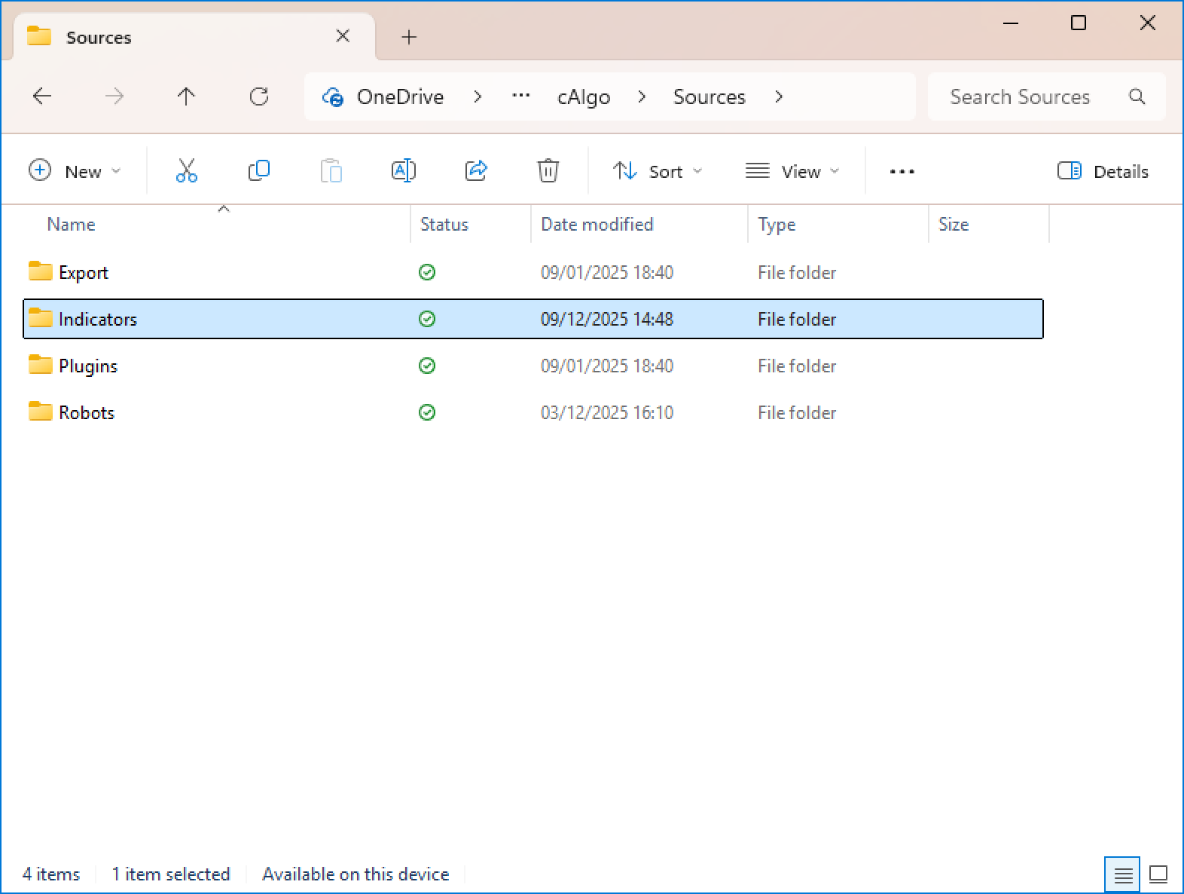Sort by the Date modified column header
1184x894 pixels.
(x=639, y=224)
